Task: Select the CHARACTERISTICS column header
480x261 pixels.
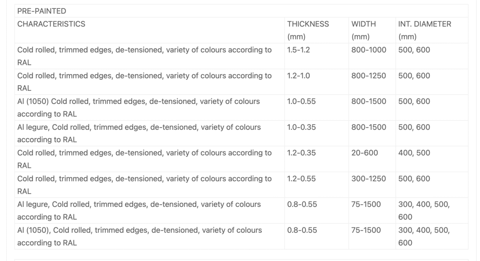Action: pos(51,24)
